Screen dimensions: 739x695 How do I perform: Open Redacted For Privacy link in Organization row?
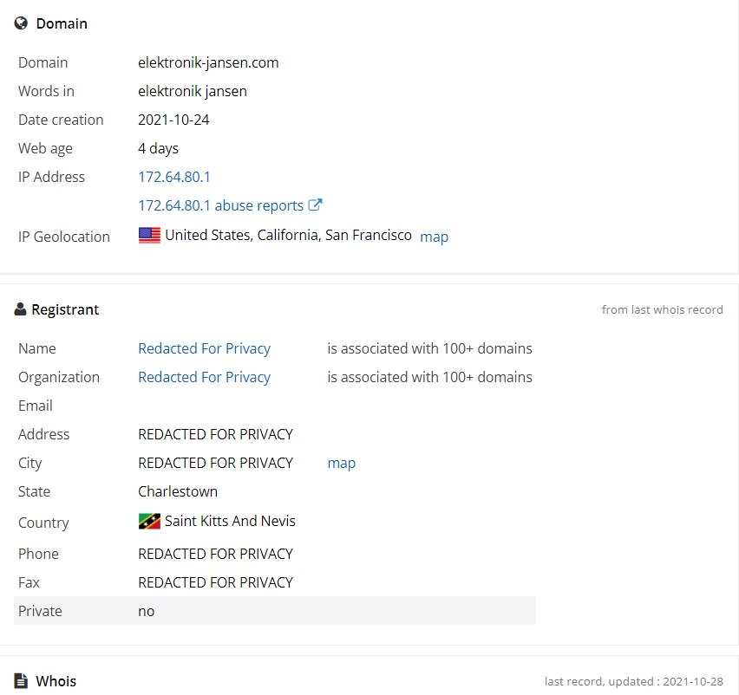(204, 377)
